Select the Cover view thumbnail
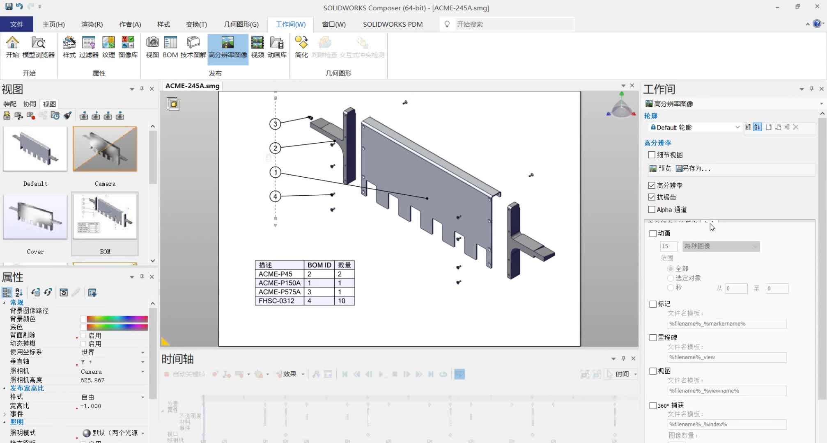This screenshot has height=443, width=827. [x=35, y=217]
